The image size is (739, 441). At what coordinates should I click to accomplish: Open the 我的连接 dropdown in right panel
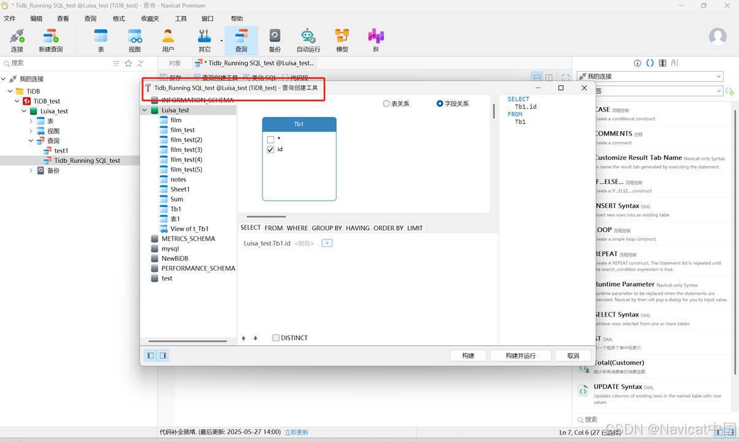point(651,77)
